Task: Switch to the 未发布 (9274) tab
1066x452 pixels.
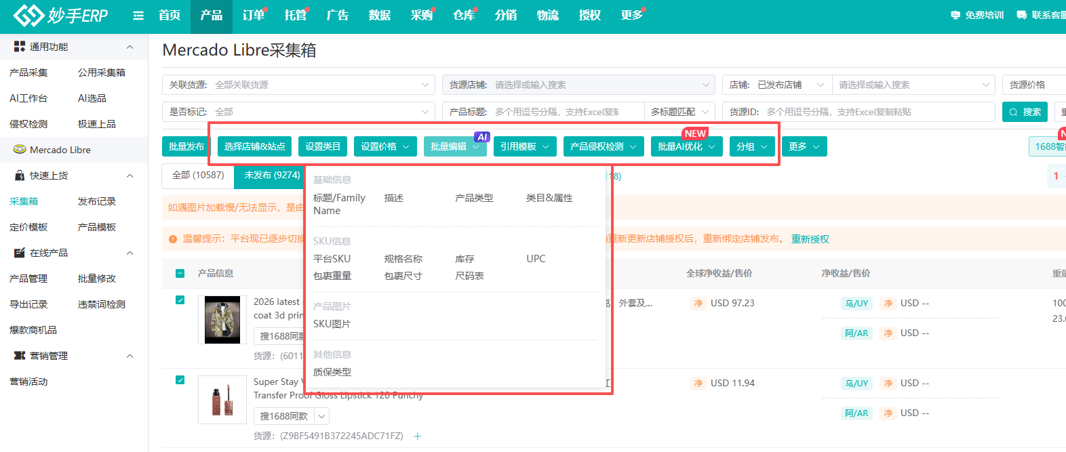Action: pos(272,176)
